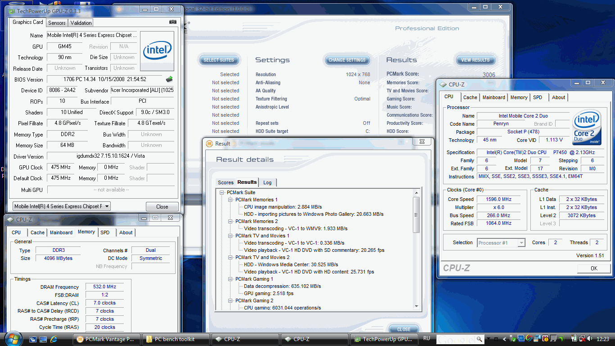Open Memory tab in CPU-Z processor window
Image resolution: width=615 pixels, height=346 pixels.
[519, 97]
